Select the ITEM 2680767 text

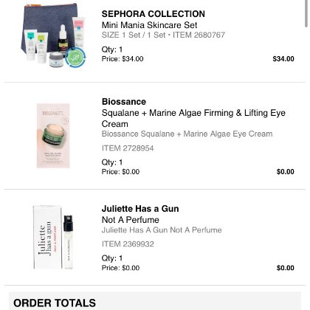coord(199,35)
